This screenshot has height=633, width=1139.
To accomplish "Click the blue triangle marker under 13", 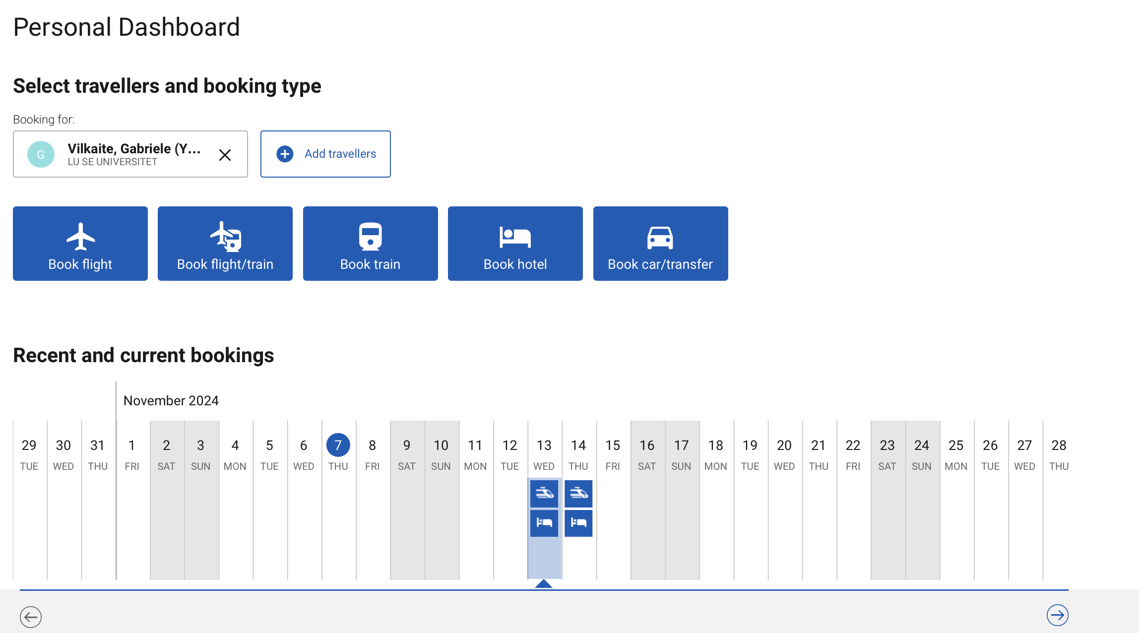I will 544,584.
